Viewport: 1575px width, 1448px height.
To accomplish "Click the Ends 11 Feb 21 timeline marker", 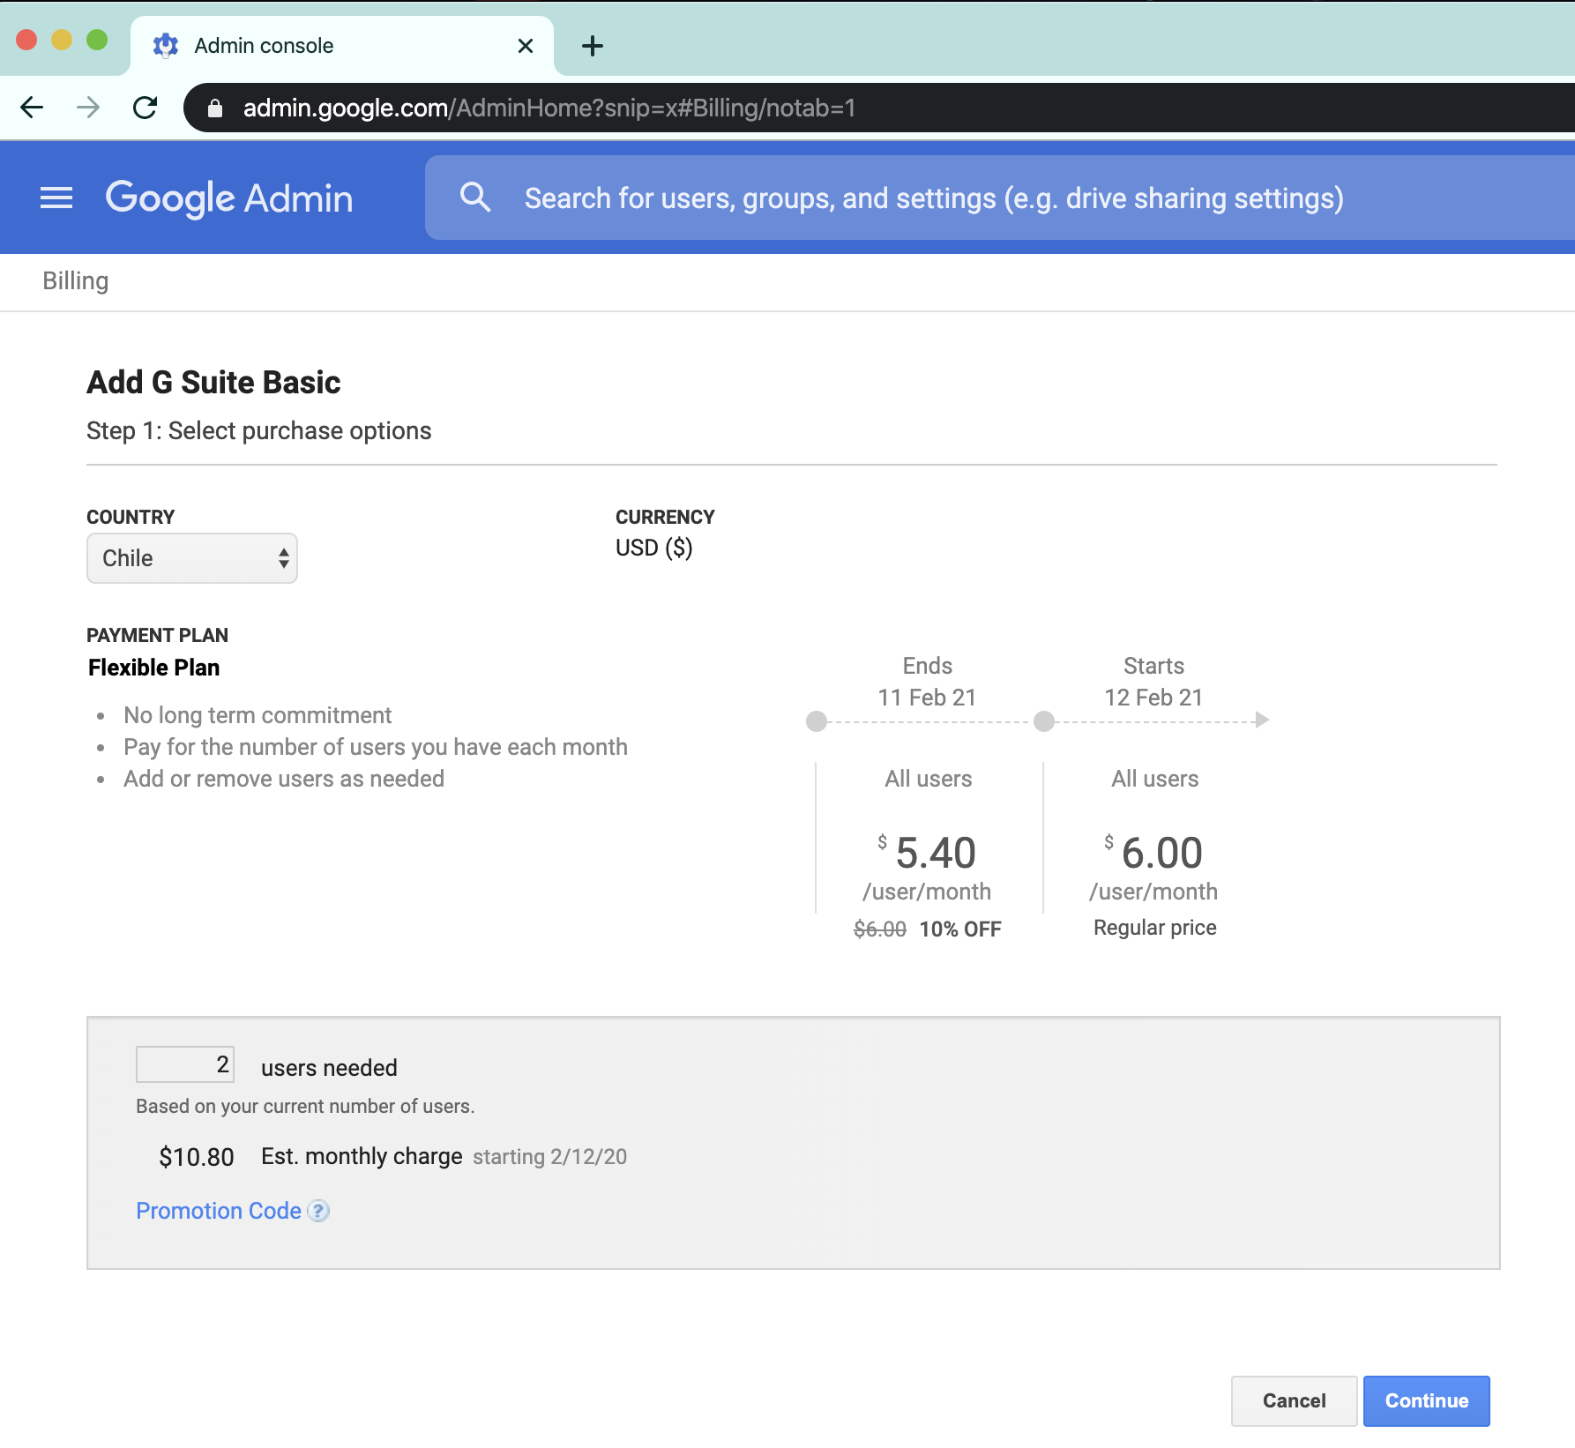I will [817, 721].
